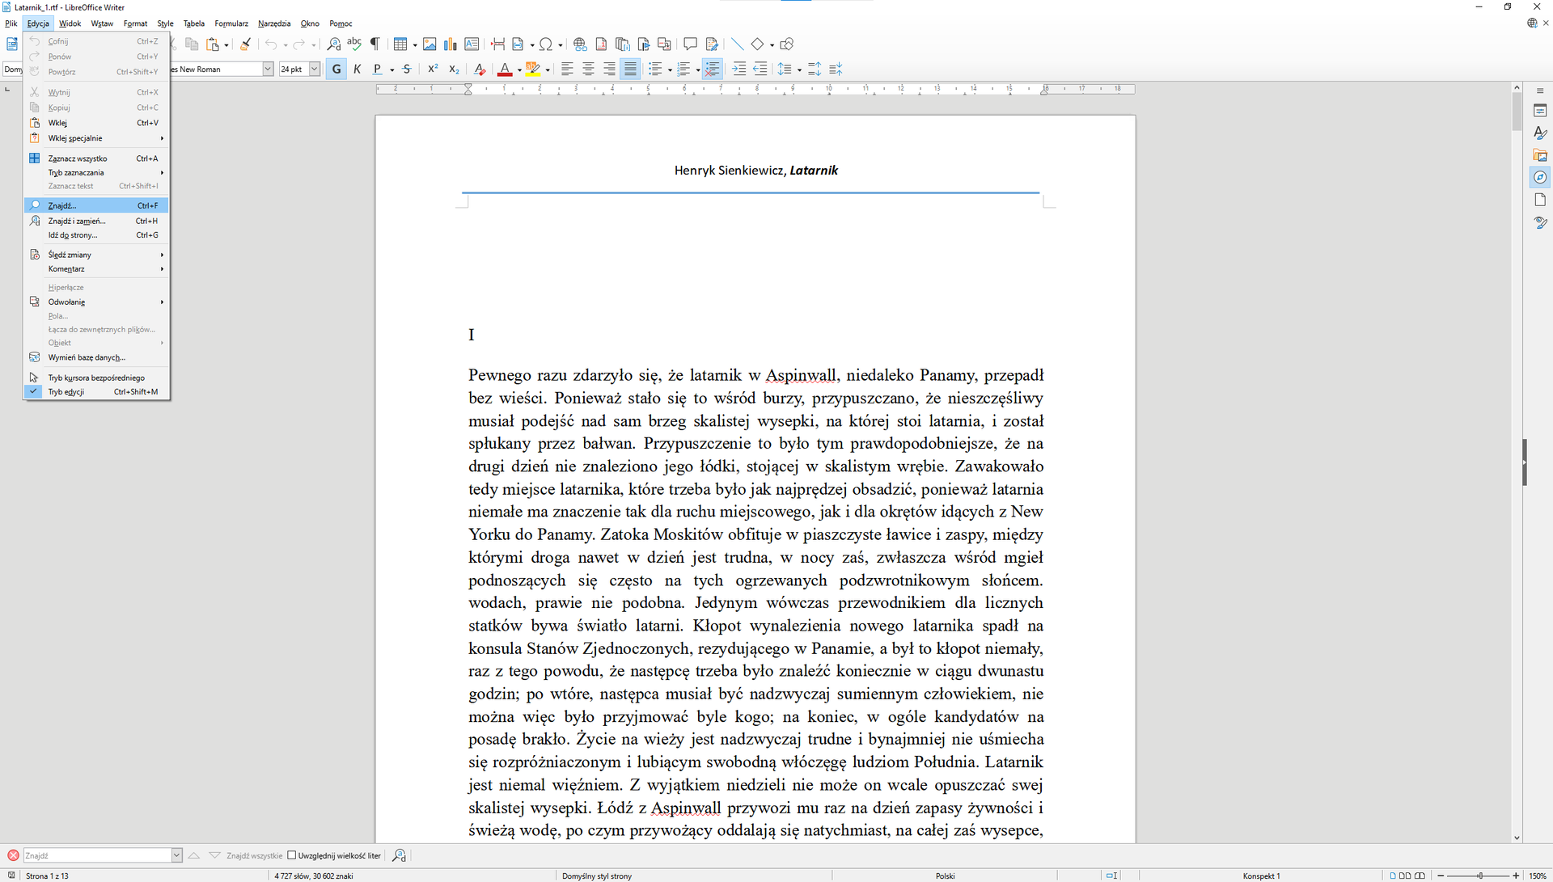Insert a page break icon
Screen dimensions: 1553x882
tap(497, 44)
